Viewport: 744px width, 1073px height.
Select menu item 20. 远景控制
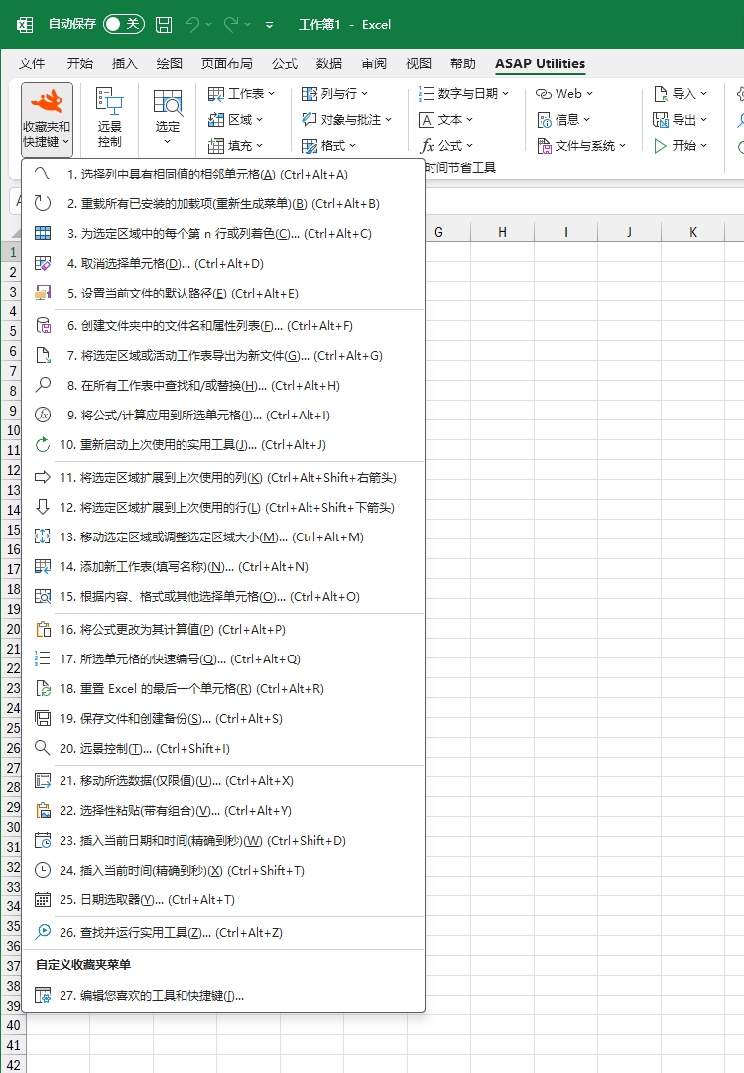coord(223,748)
